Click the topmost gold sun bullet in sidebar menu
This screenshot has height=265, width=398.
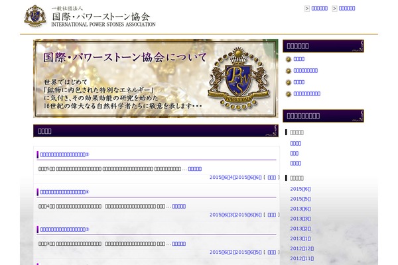click(289, 60)
